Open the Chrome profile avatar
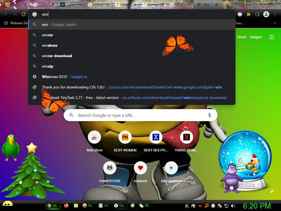 266,14
